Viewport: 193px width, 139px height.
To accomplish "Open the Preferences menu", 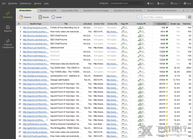I will pos(25,3).
